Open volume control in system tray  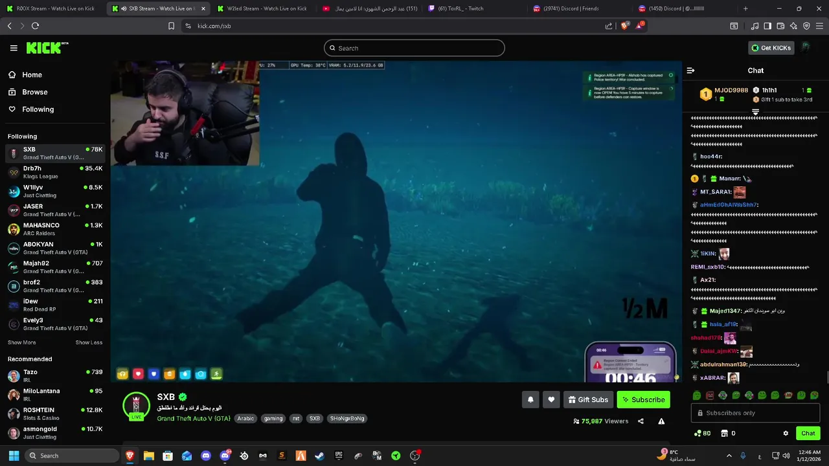coord(786,456)
